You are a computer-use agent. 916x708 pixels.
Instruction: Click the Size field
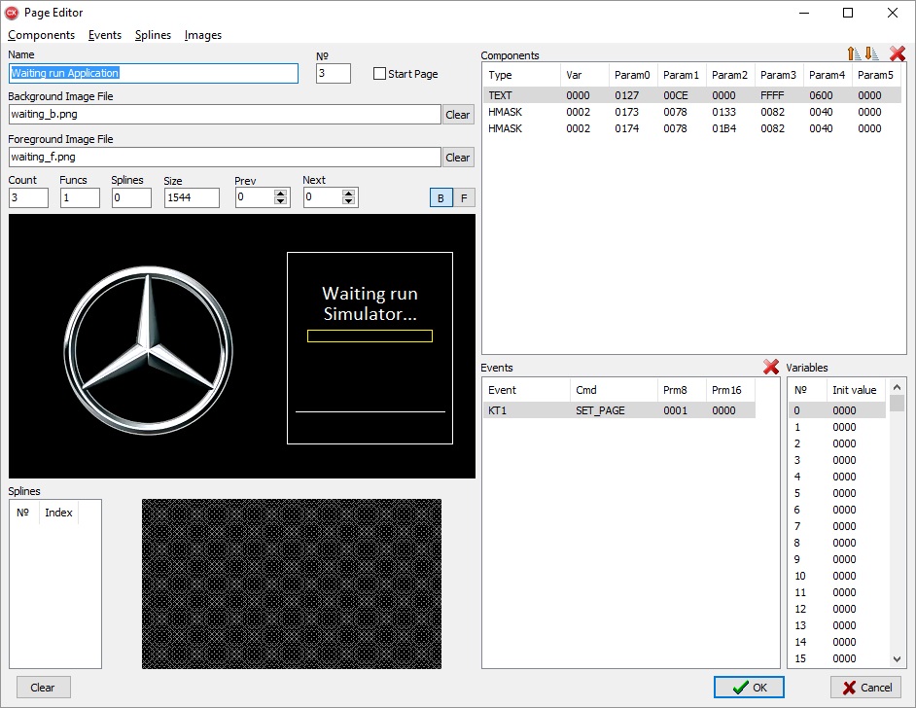coord(192,197)
